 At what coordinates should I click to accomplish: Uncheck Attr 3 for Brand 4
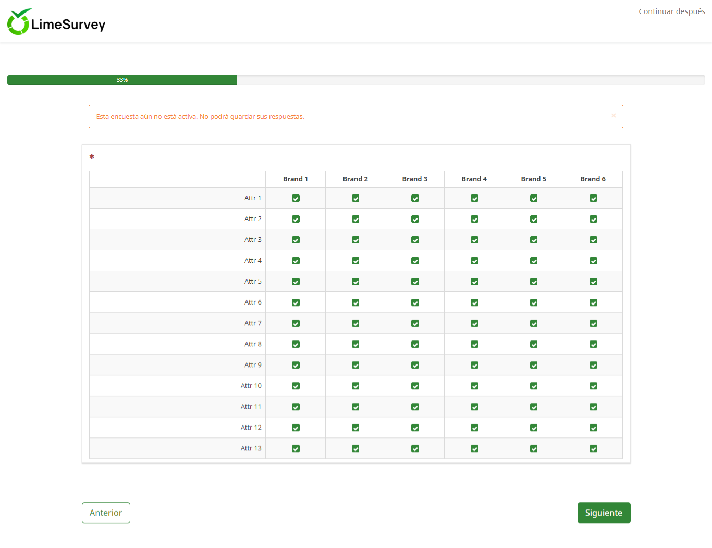click(474, 240)
